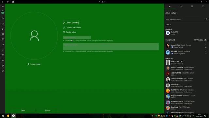
Task: Click the refresh icon in title bar
Action: tap(8, 2)
